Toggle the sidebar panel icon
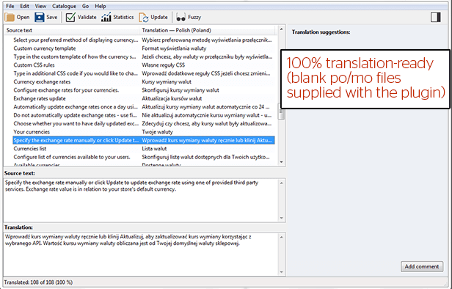The height and width of the screenshot is (289, 452). (x=436, y=17)
